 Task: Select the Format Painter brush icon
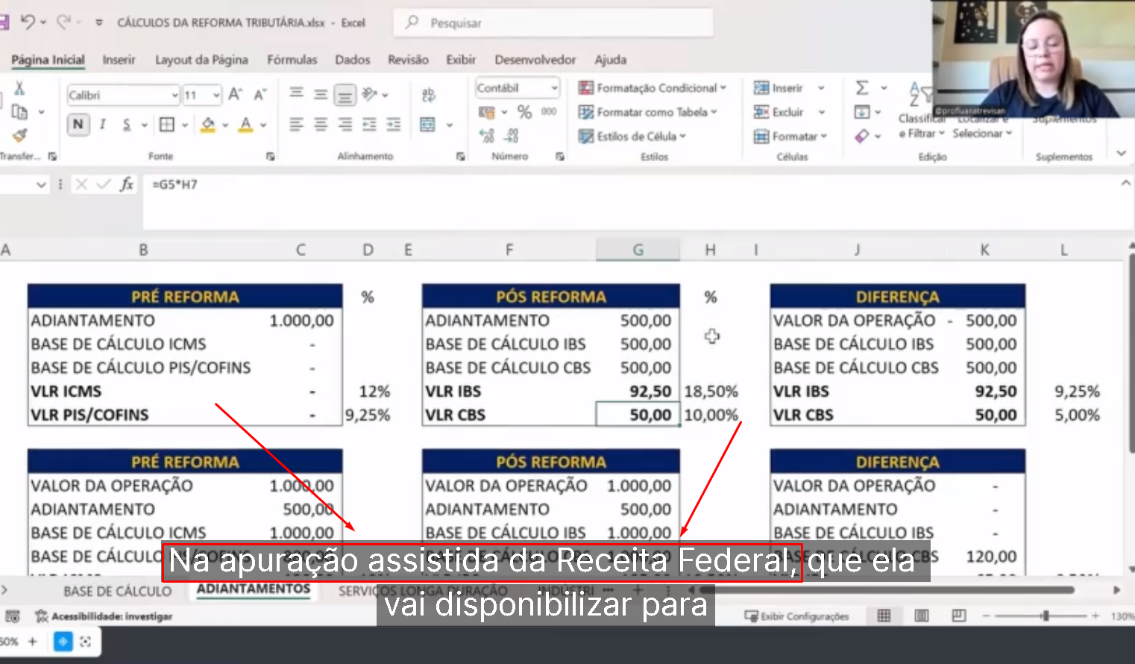(19, 135)
